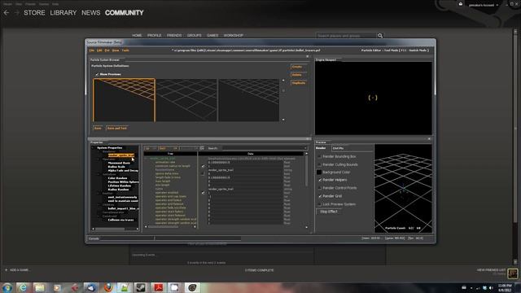Screen dimensions: 521x293
Task: Go back with Steam's back arrow
Action: (x=7, y=13)
